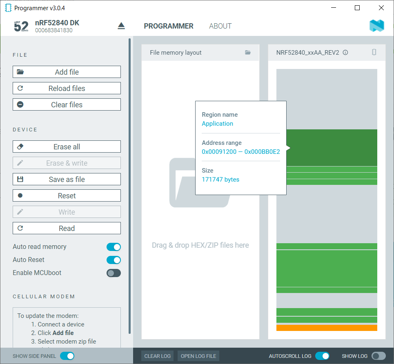The height and width of the screenshot is (364, 394).
Task: Toggle Auto read memory off
Action: coord(114,247)
